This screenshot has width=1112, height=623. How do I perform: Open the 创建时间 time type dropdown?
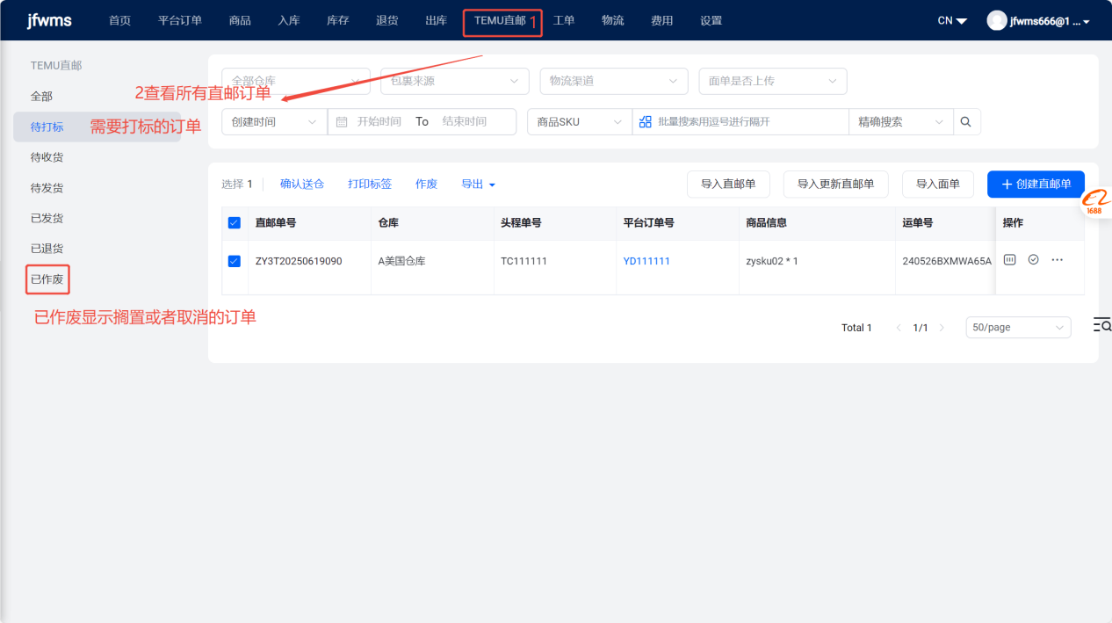(x=274, y=121)
